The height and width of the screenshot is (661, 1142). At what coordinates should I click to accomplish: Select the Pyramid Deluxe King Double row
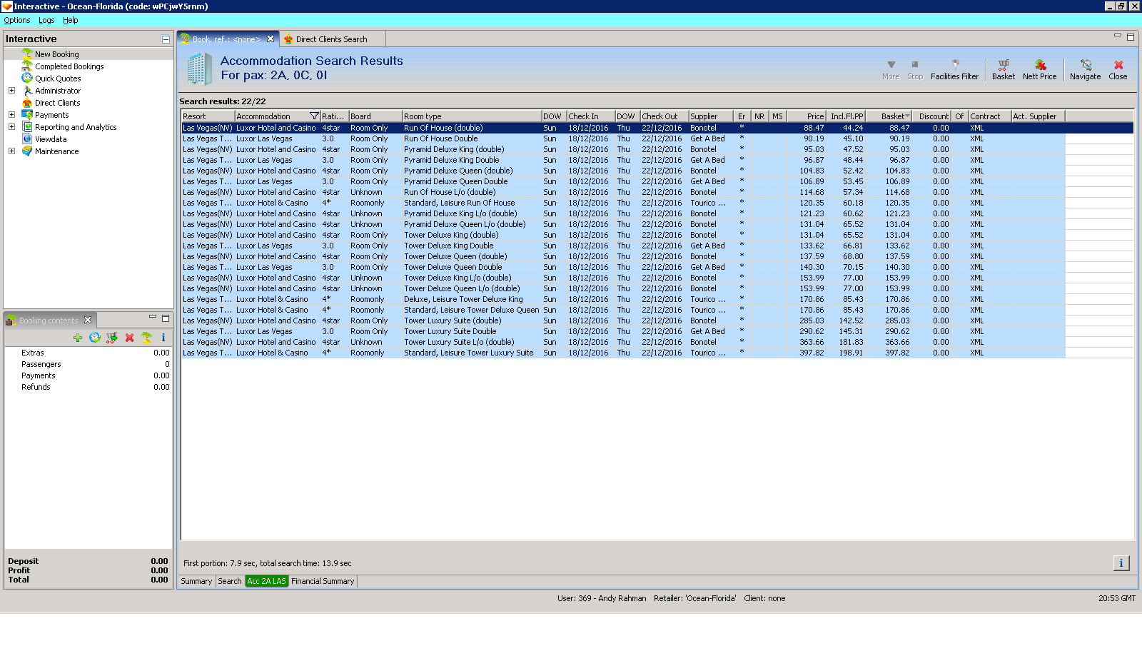[x=623, y=160]
